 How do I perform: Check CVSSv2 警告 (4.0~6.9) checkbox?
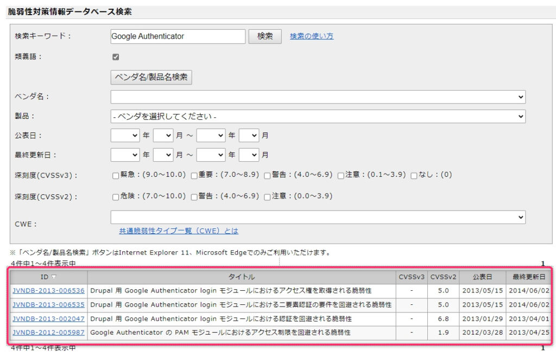coord(194,197)
